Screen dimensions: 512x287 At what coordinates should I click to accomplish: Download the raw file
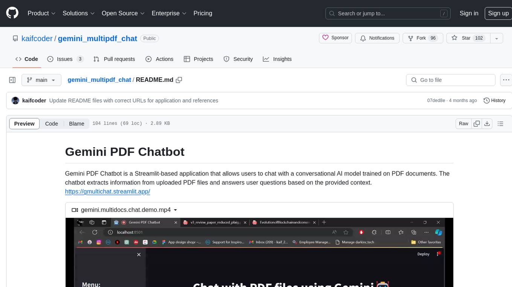coord(487,124)
